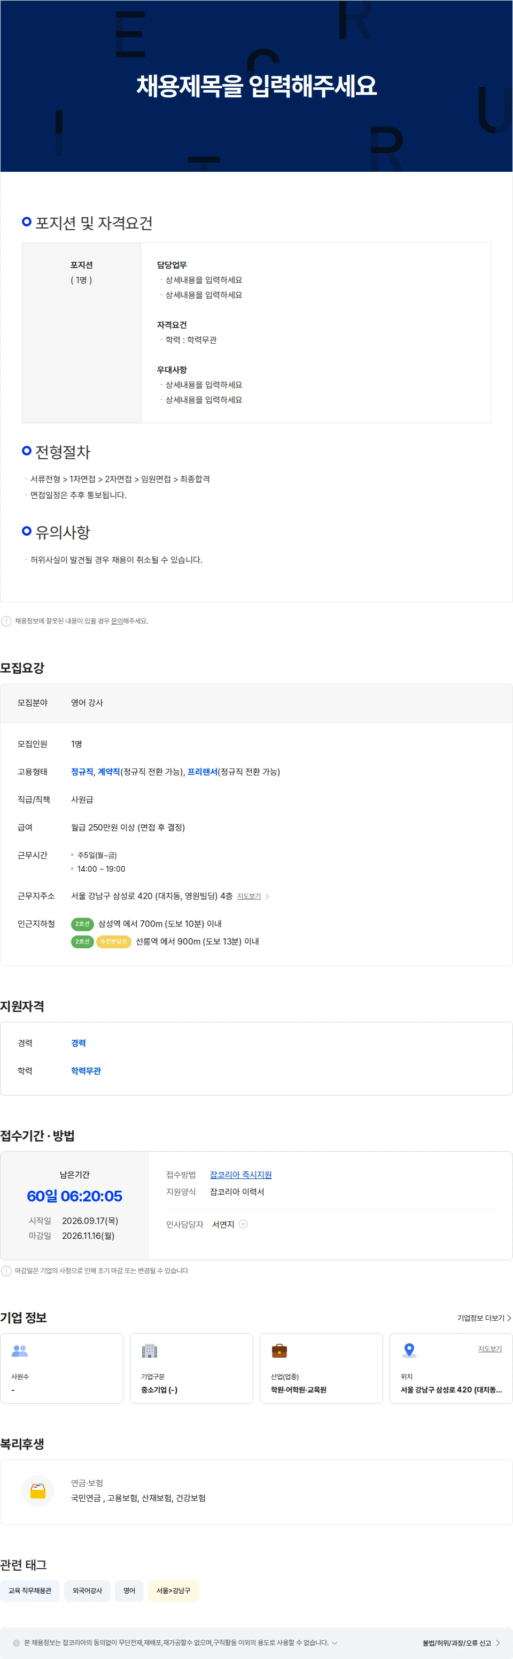Click the 60일 06:20:05 remaining time
Viewport: 513px width, 1659px height.
tap(75, 1196)
